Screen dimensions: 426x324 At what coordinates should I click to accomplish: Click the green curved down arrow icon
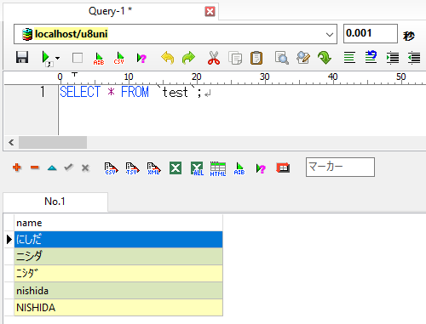click(325, 58)
